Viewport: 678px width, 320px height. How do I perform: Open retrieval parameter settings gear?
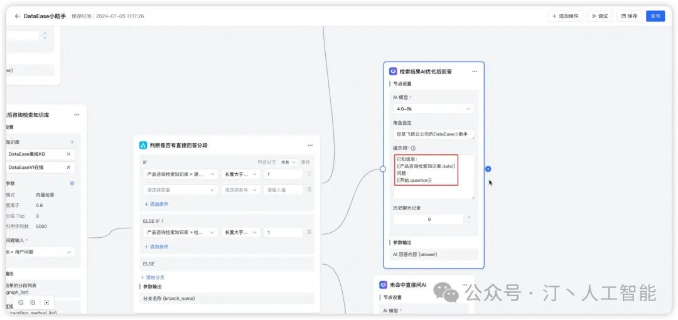[72, 183]
